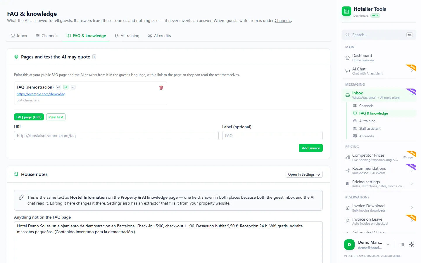Click the Competitor Prices chart icon

point(348,157)
